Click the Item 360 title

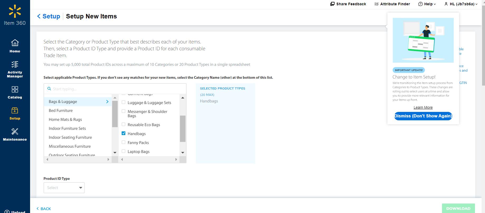pyautogui.click(x=15, y=23)
